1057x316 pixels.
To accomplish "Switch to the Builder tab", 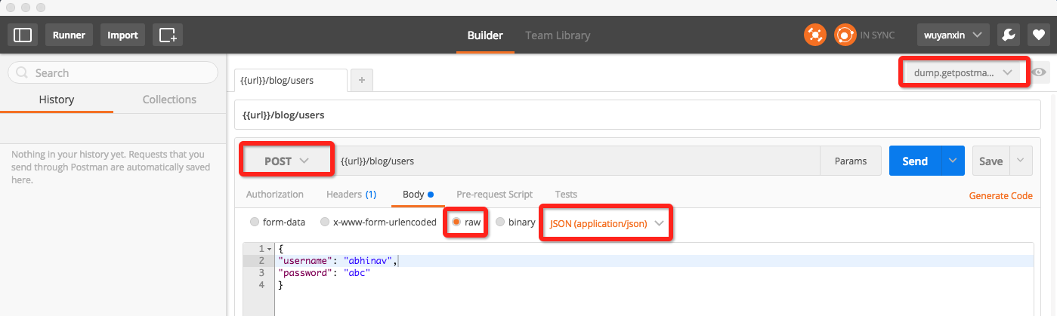I will [485, 35].
